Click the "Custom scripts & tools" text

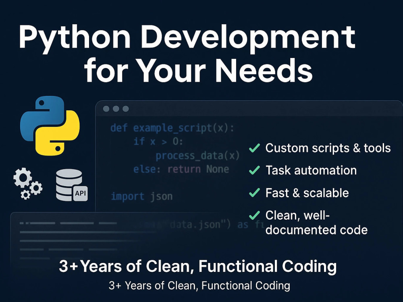click(328, 148)
